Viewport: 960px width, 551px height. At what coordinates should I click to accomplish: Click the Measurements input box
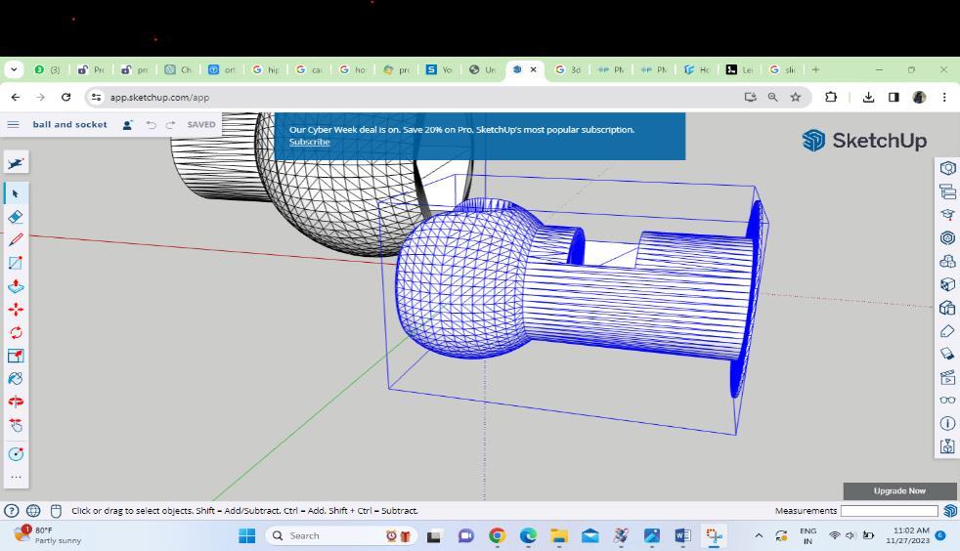(889, 511)
